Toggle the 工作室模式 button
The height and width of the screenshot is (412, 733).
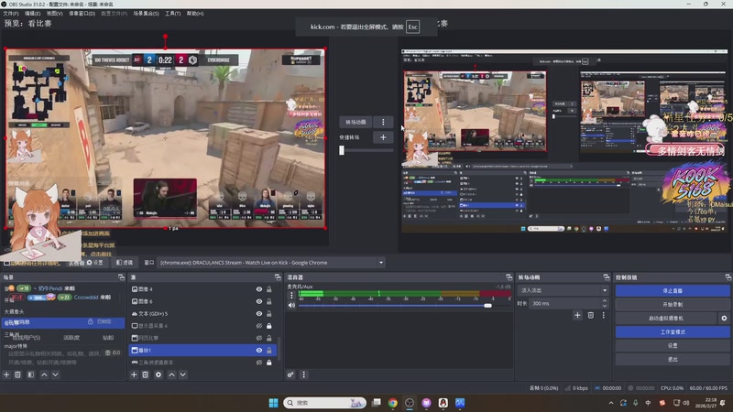click(673, 331)
